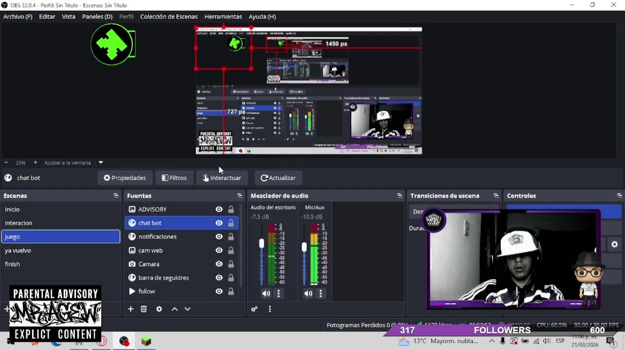Pop out the Escenas dock panel
625x350 pixels.
coord(116,195)
